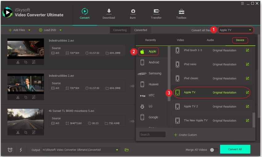
Task: Edit settings for Apple TV 2 preset
Action: tap(248, 106)
